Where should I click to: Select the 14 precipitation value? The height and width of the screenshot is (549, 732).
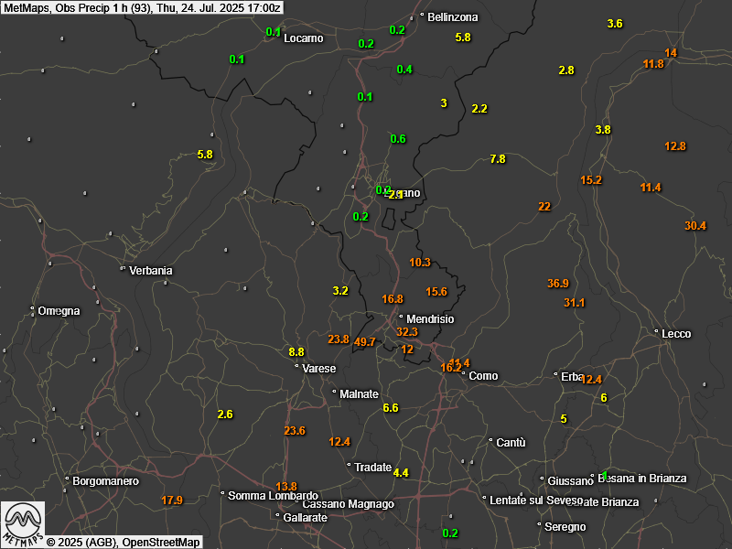click(x=671, y=53)
